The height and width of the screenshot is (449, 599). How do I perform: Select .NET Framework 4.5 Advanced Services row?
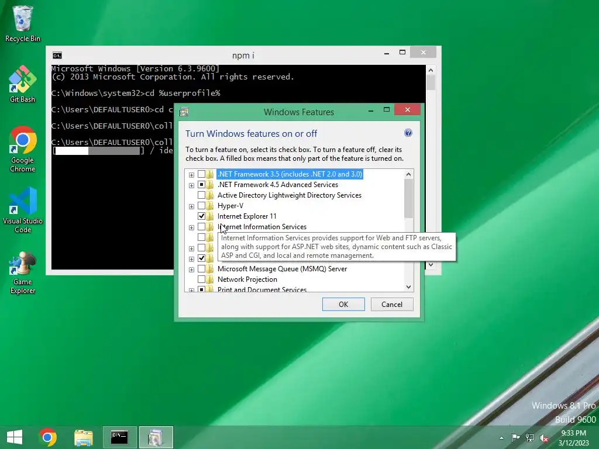tap(278, 185)
